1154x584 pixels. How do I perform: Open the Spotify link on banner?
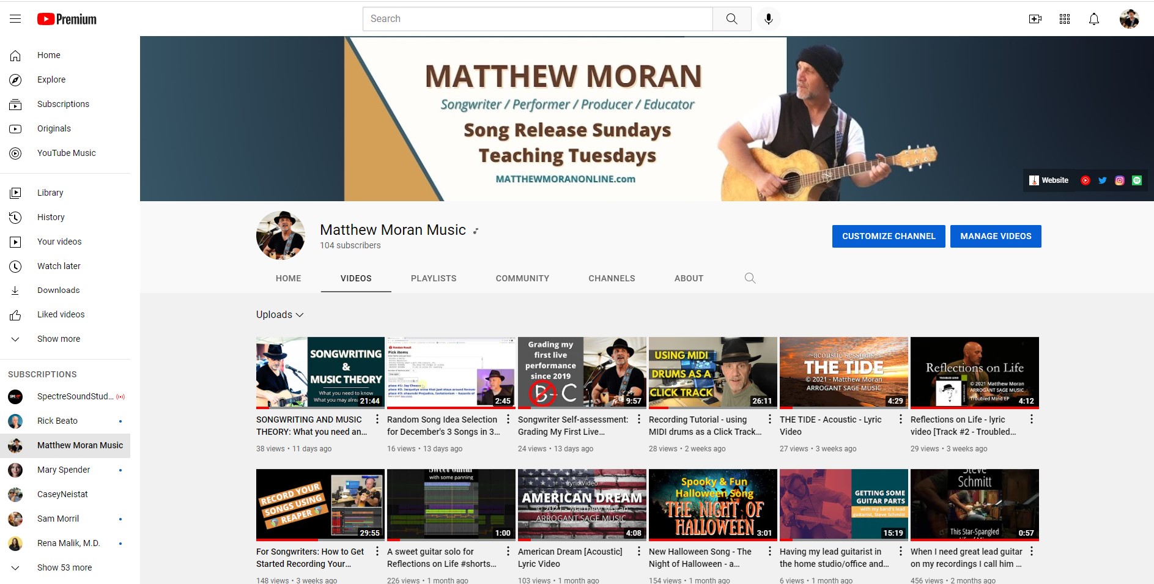coord(1137,180)
